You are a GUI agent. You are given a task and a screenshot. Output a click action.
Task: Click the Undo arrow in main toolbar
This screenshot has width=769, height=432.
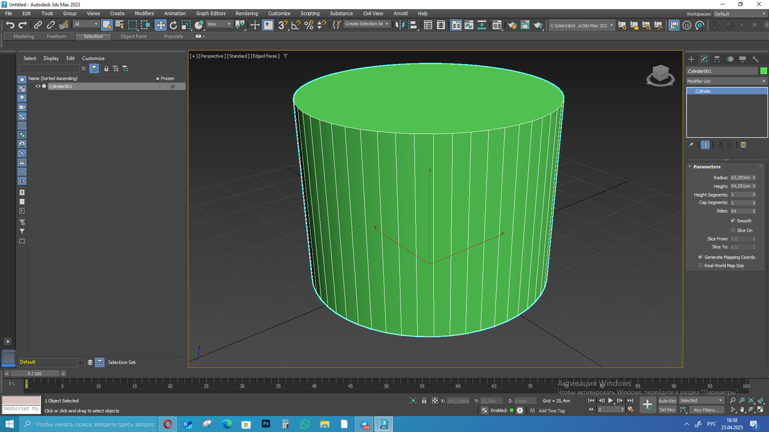coord(10,25)
